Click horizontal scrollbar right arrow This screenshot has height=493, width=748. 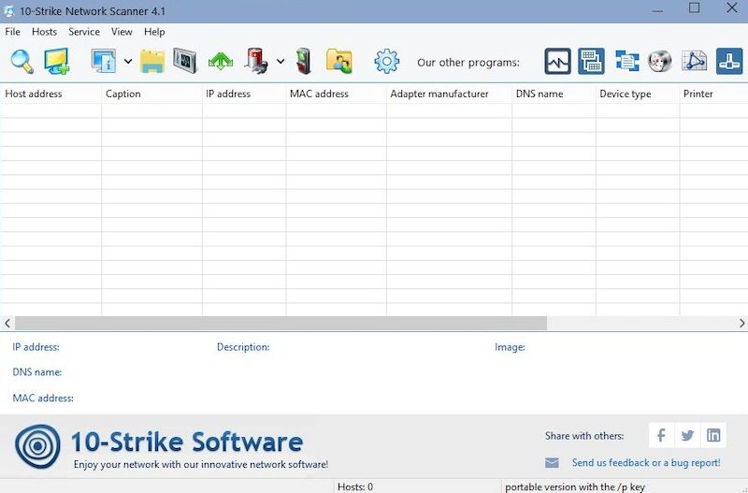pos(741,323)
